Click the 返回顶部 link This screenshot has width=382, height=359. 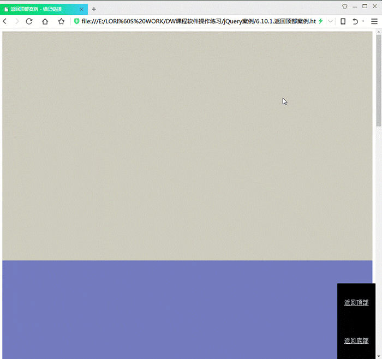[x=356, y=303]
